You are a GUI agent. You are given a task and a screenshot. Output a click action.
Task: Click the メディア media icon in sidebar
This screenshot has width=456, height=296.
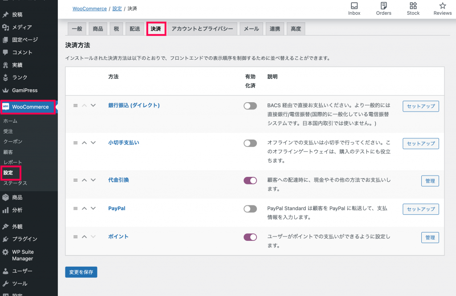(x=5, y=27)
